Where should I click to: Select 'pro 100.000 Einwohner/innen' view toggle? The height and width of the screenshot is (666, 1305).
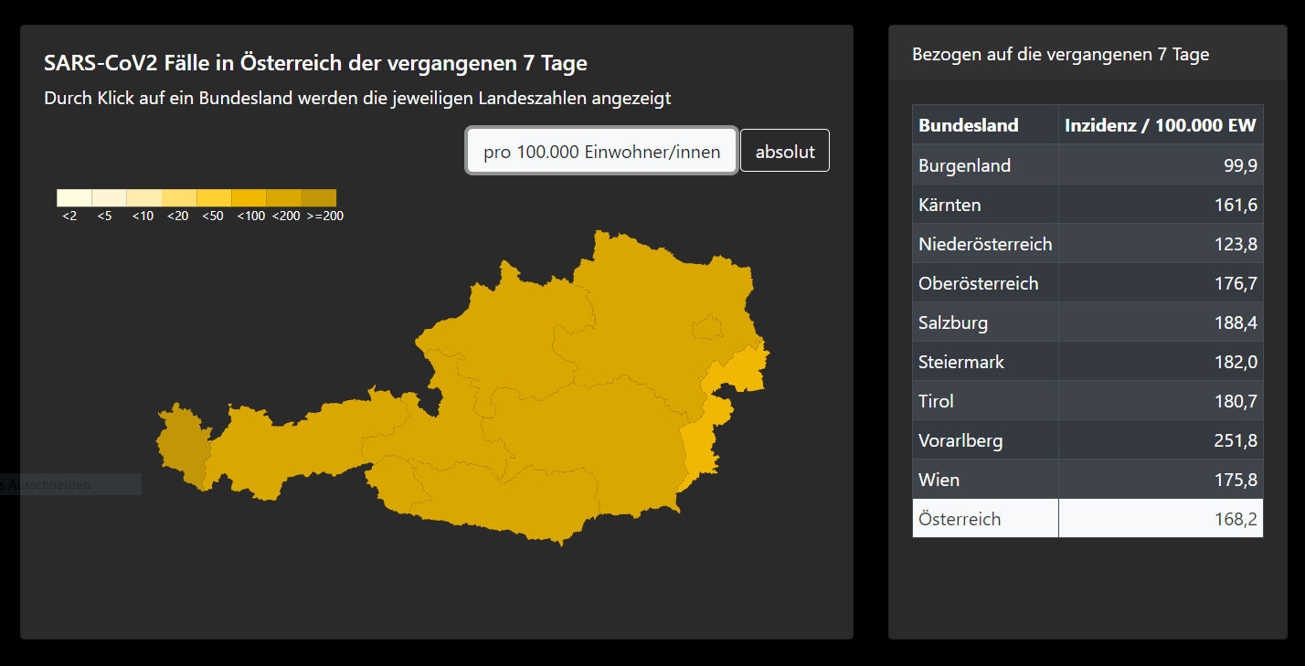pyautogui.click(x=601, y=152)
